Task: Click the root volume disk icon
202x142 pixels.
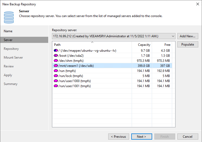Action: 56,51
